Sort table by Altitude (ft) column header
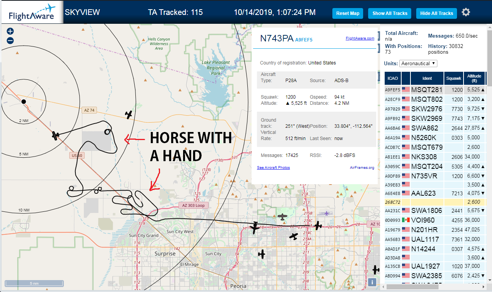 tap(475, 78)
